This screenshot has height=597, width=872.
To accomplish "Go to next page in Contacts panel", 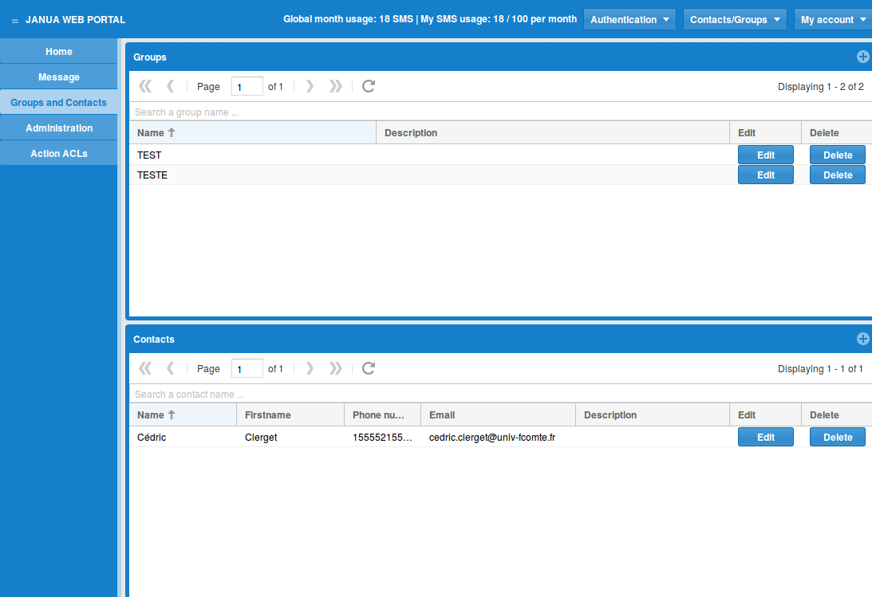I will tap(310, 368).
